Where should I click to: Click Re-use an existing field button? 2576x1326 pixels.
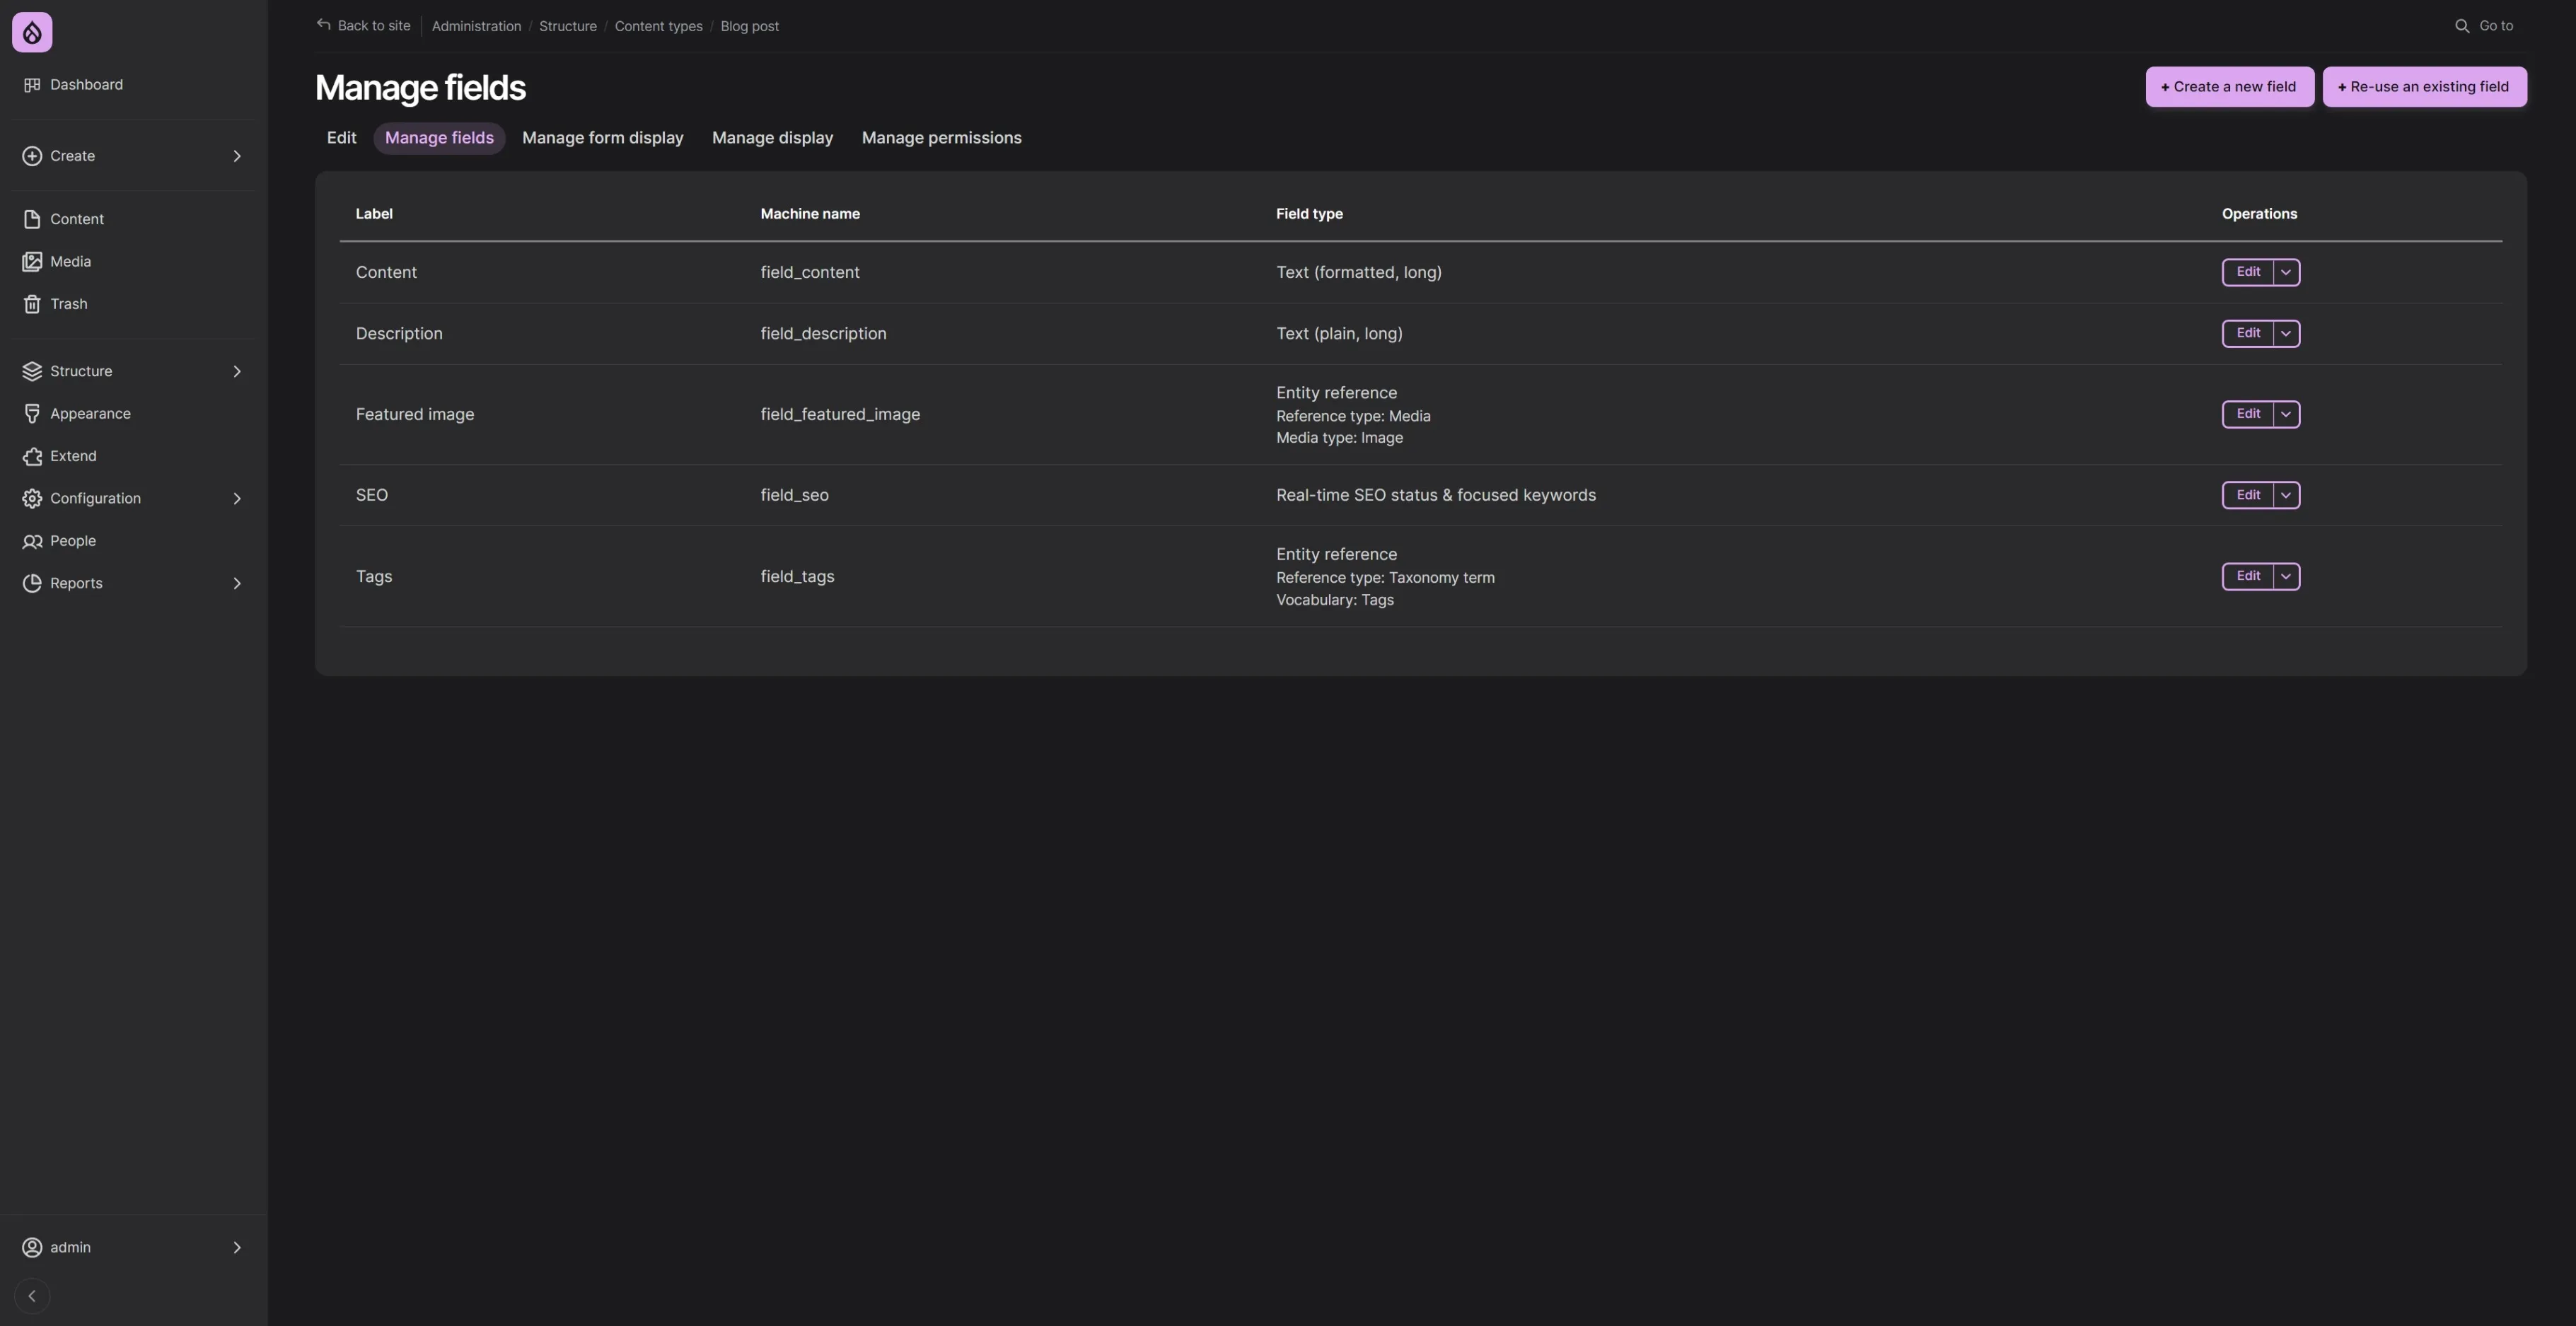click(x=2424, y=87)
